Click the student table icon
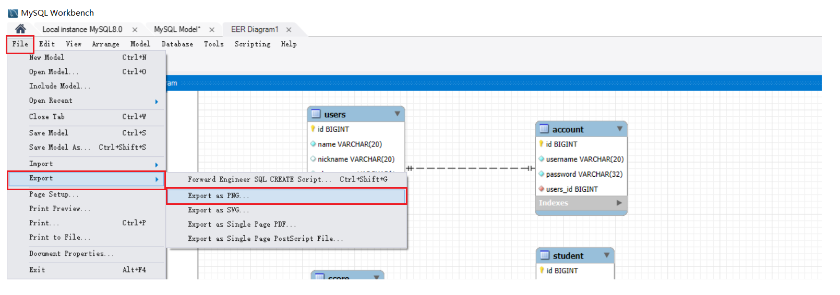The width and height of the screenshot is (840, 295). coord(545,255)
